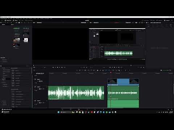Screen dimensions: 174x130
Task: Select the Selection mode tool in timeline toolbar
Action: [77, 70]
